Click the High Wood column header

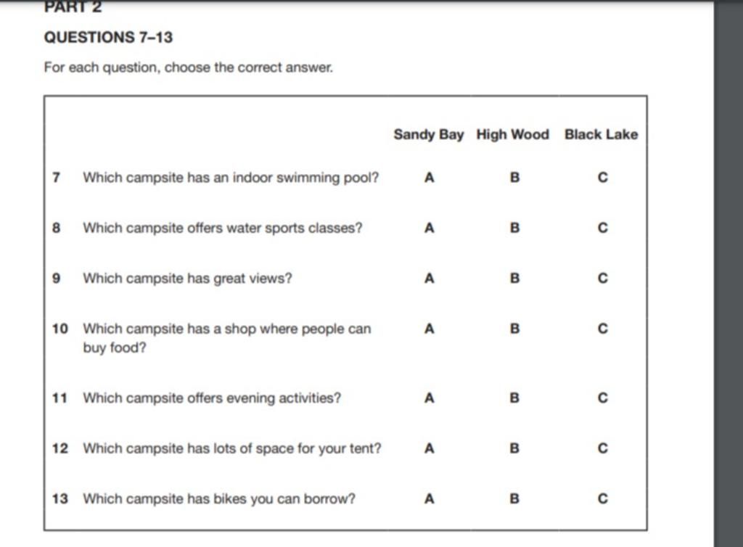click(x=513, y=134)
